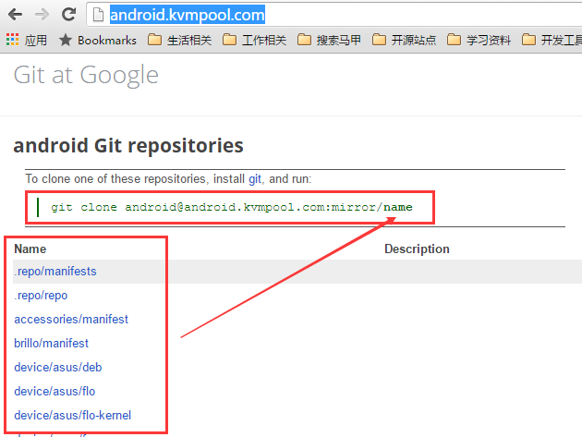Click the android Git repositories heading
Image resolution: width=582 pixels, height=437 pixels.
click(128, 146)
